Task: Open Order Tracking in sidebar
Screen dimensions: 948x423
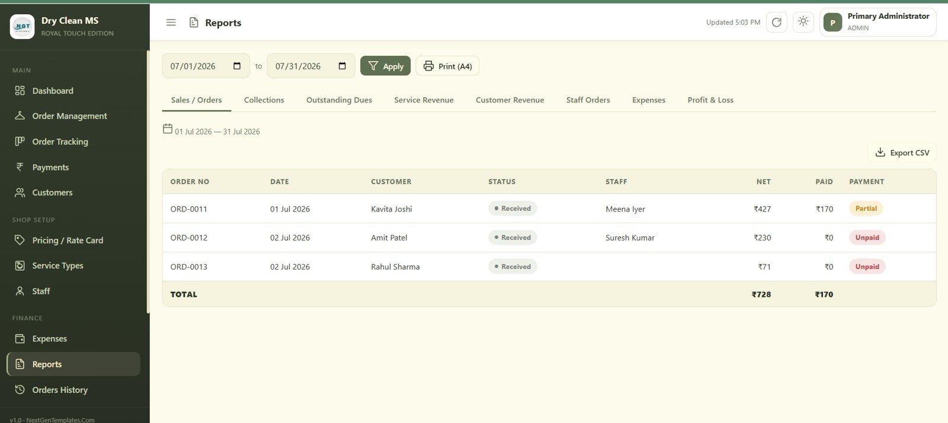Action: coord(73,142)
